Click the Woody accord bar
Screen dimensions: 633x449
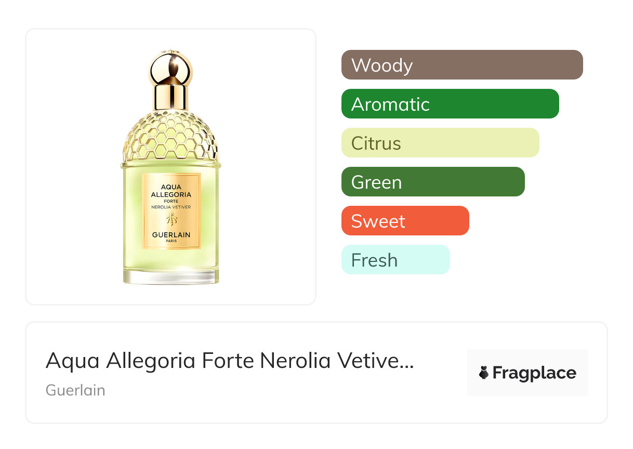click(461, 65)
